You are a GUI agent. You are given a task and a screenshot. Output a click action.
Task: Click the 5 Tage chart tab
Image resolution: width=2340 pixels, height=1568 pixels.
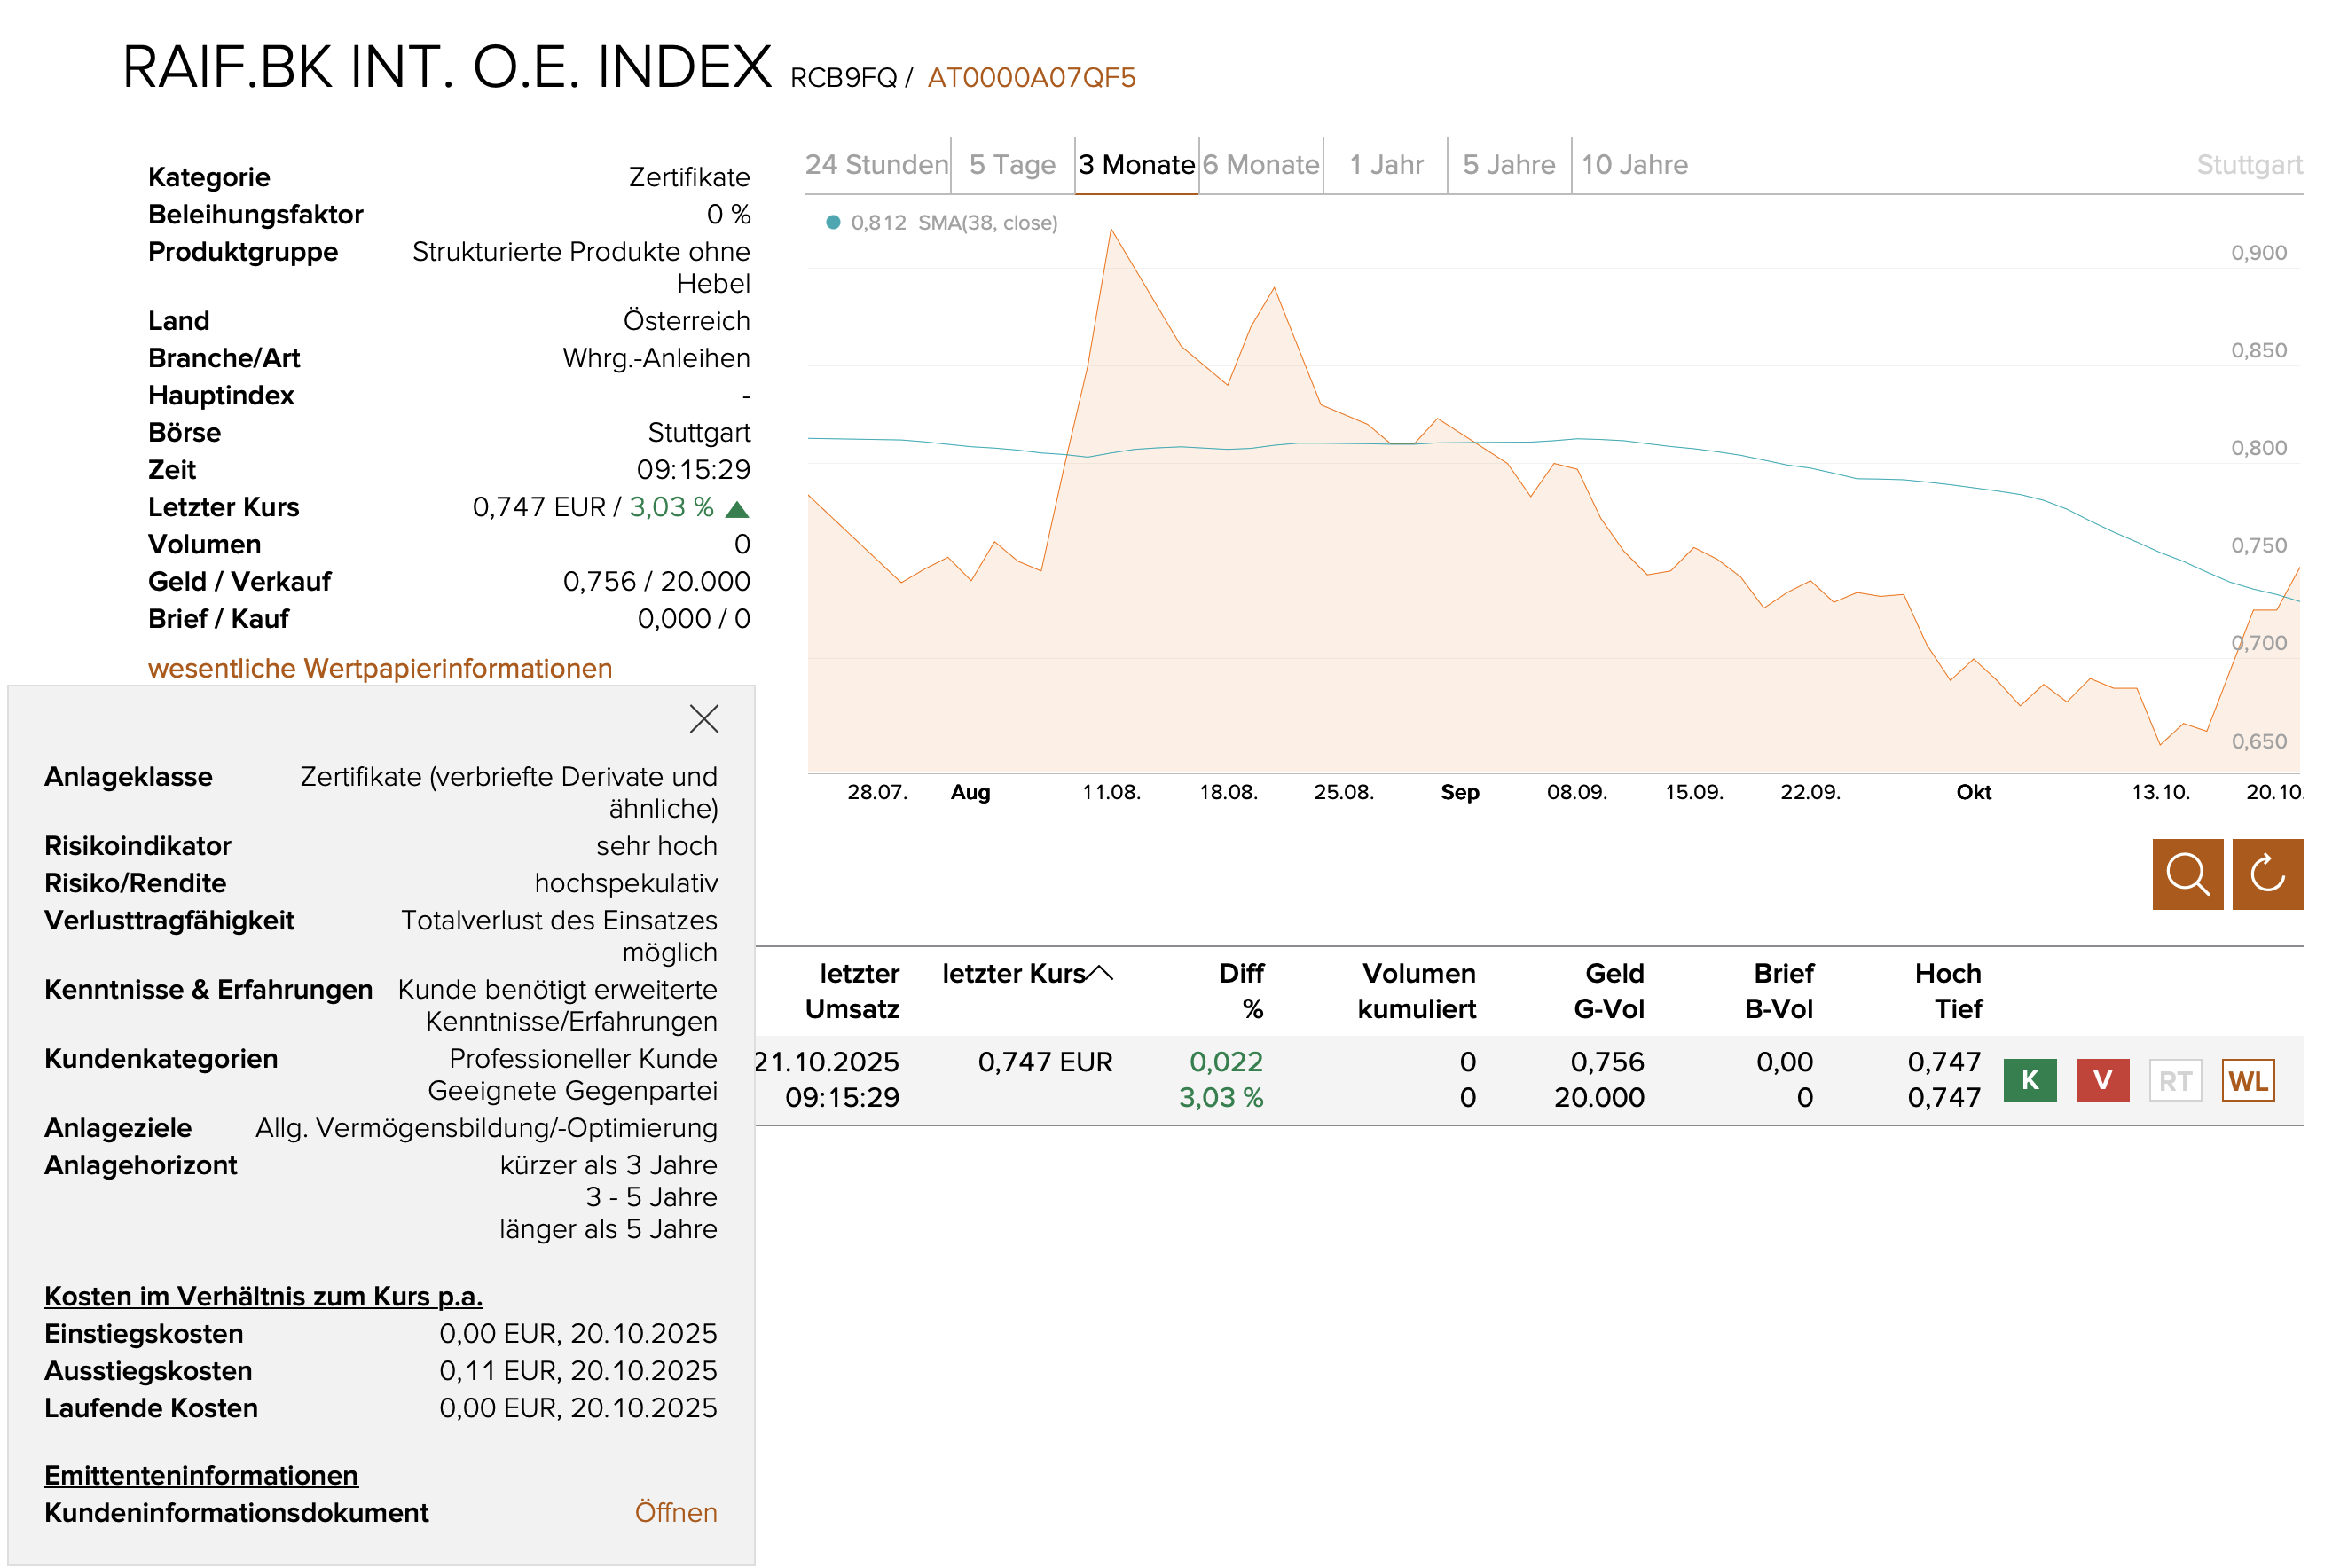pos(1011,165)
